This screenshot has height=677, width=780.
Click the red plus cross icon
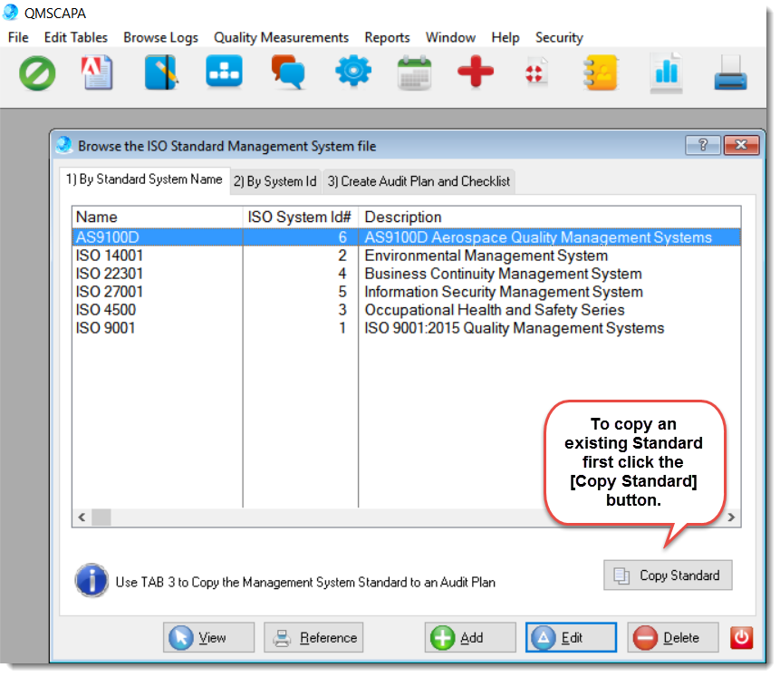[x=475, y=73]
